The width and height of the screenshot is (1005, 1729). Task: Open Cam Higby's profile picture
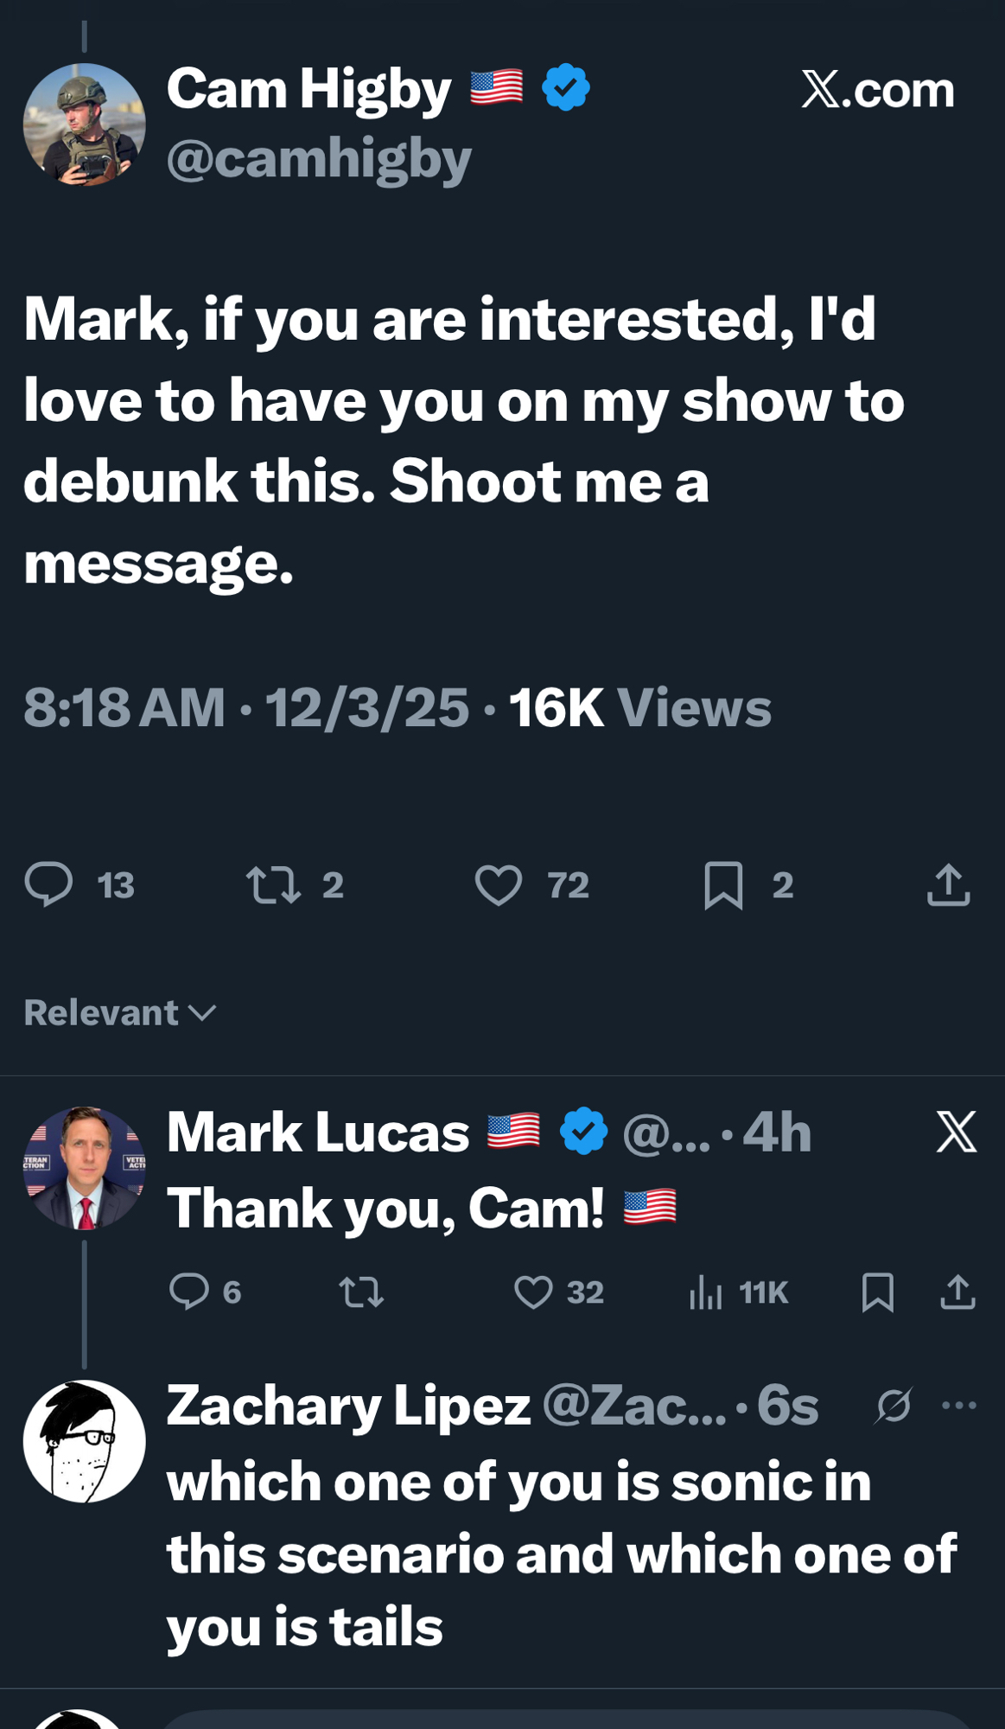coord(84,124)
